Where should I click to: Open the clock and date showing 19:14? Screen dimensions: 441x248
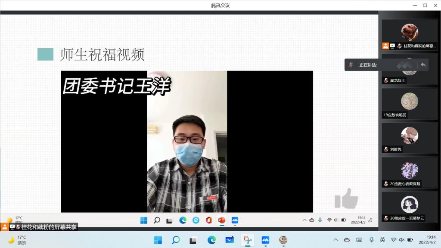click(431, 240)
